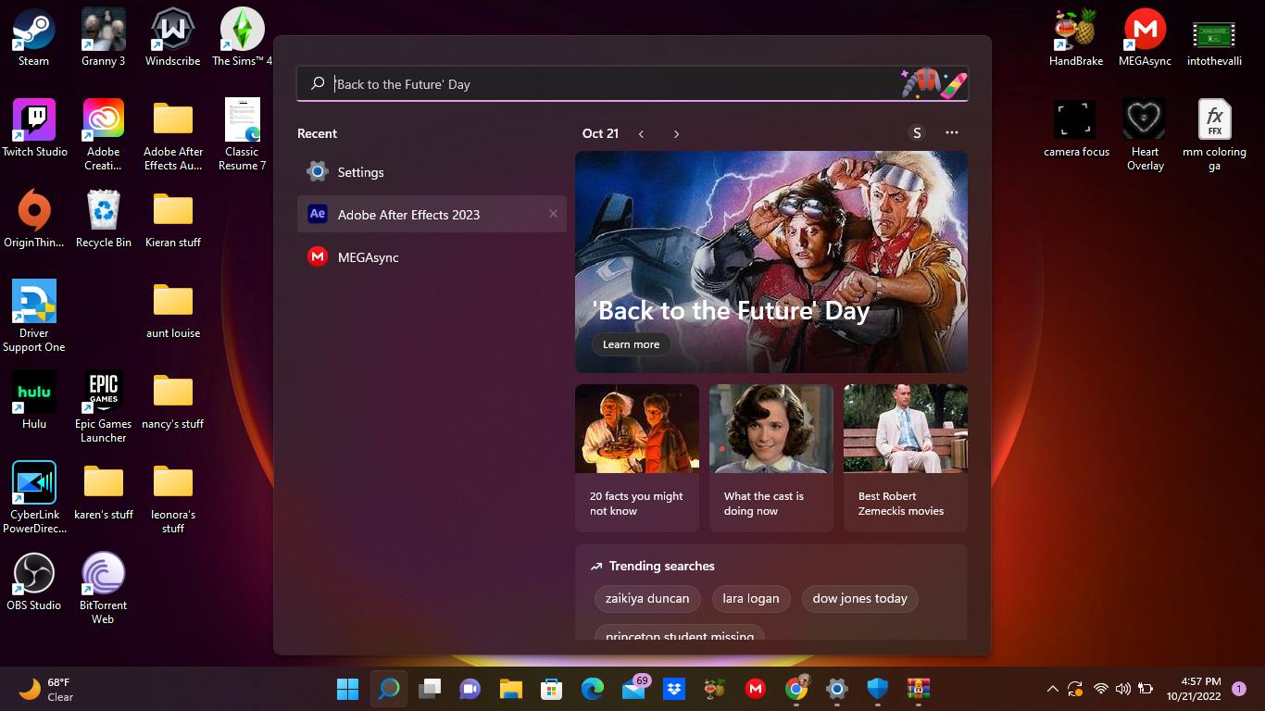Screen dimensions: 1265x711
Task: Select the 'dow jones today' trending search
Action: pos(859,599)
